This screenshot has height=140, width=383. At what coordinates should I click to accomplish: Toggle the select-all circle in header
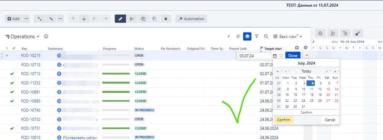pos(7,49)
